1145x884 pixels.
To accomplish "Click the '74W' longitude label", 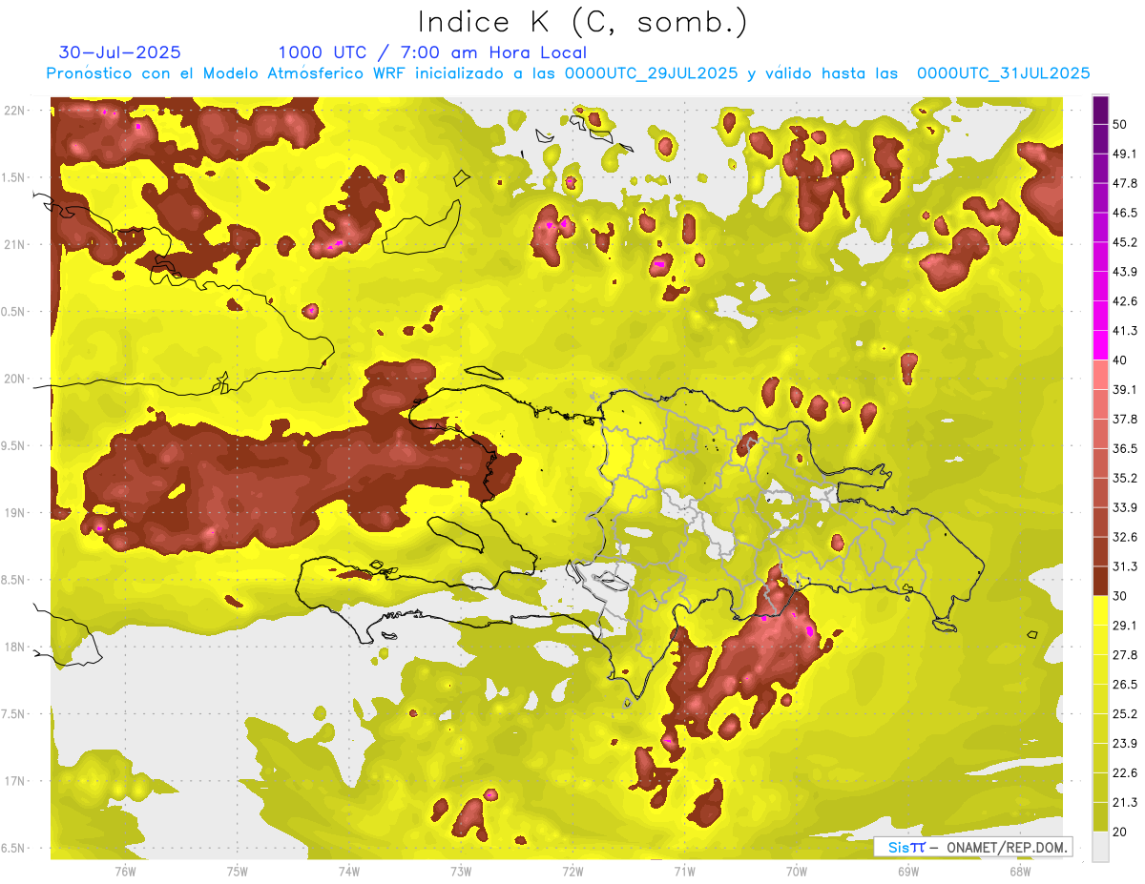I will [x=348, y=871].
